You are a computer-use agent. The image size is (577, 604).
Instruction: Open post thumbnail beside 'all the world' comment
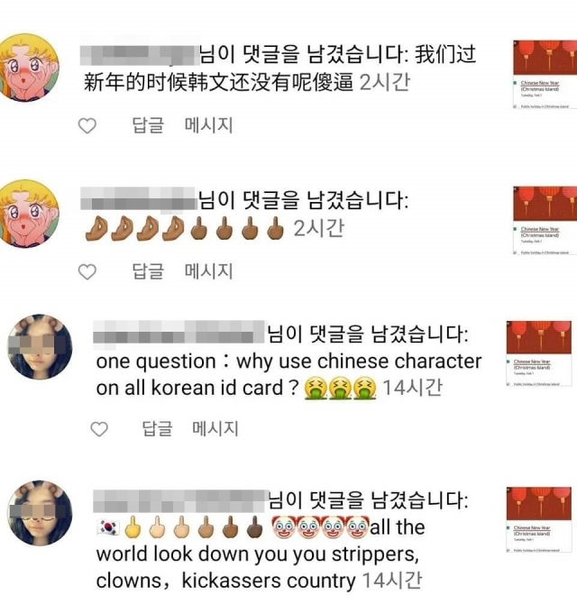(x=539, y=519)
